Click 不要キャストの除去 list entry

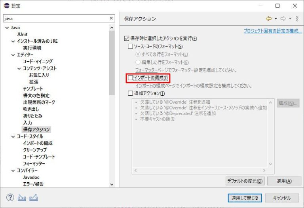tap(158, 119)
